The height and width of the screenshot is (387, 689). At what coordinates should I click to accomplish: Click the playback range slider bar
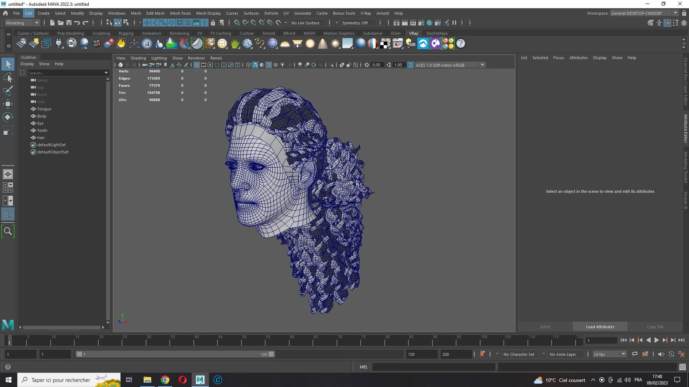[175, 354]
